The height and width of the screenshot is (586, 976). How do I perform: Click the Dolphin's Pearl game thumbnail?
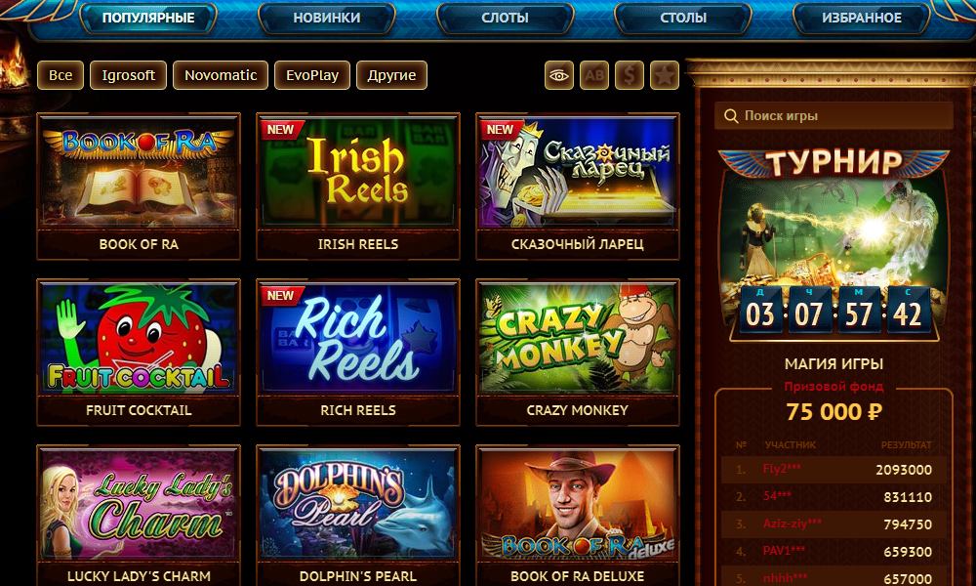[x=358, y=503]
